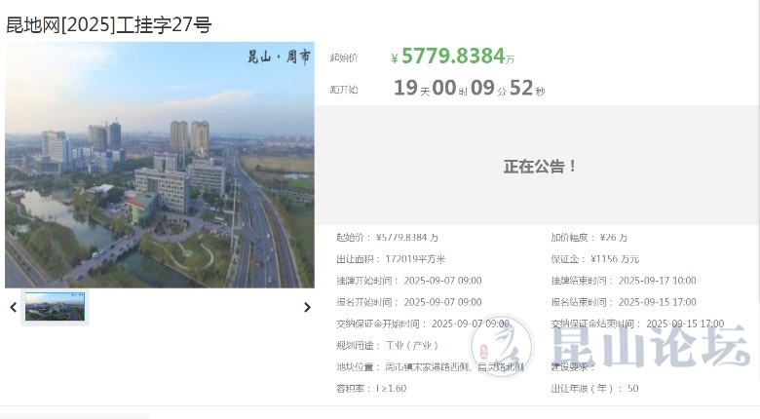Click the 昆山·周市 caption on photo
Image resolution: width=760 pixels, height=419 pixels.
pos(279,57)
